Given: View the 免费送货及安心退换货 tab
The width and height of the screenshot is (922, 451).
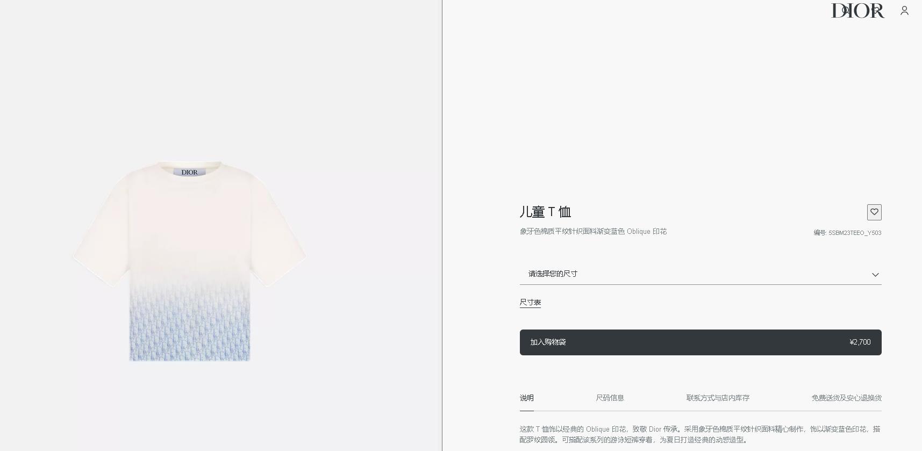Looking at the screenshot, I should pyautogui.click(x=846, y=398).
